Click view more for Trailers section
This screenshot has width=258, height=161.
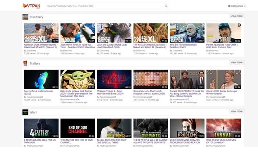point(236,63)
